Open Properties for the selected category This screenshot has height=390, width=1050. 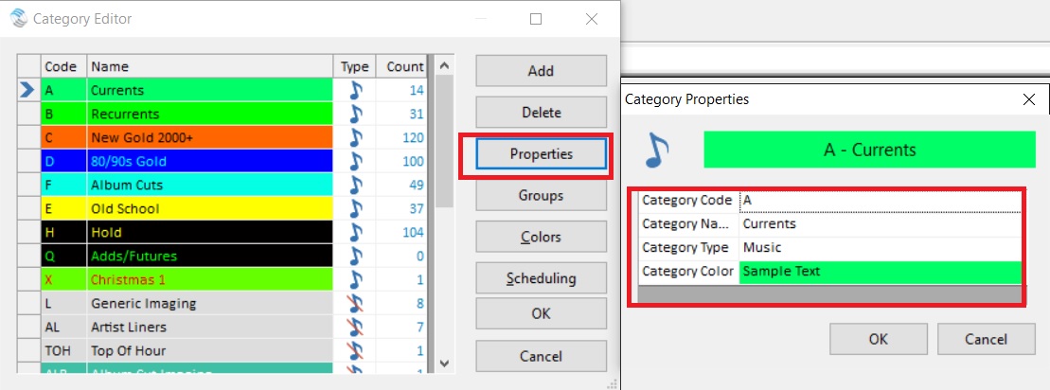click(541, 154)
